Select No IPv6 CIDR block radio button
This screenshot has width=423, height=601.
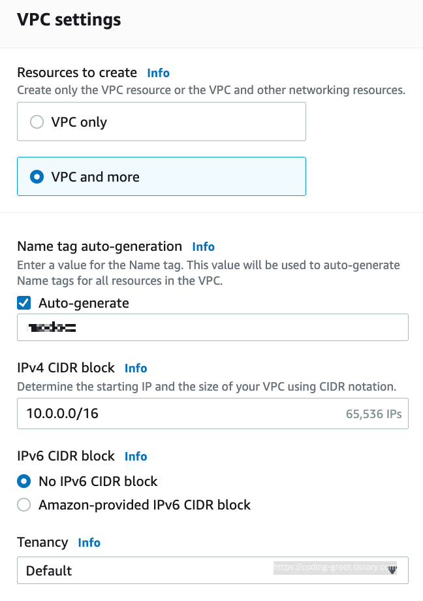coord(23,481)
